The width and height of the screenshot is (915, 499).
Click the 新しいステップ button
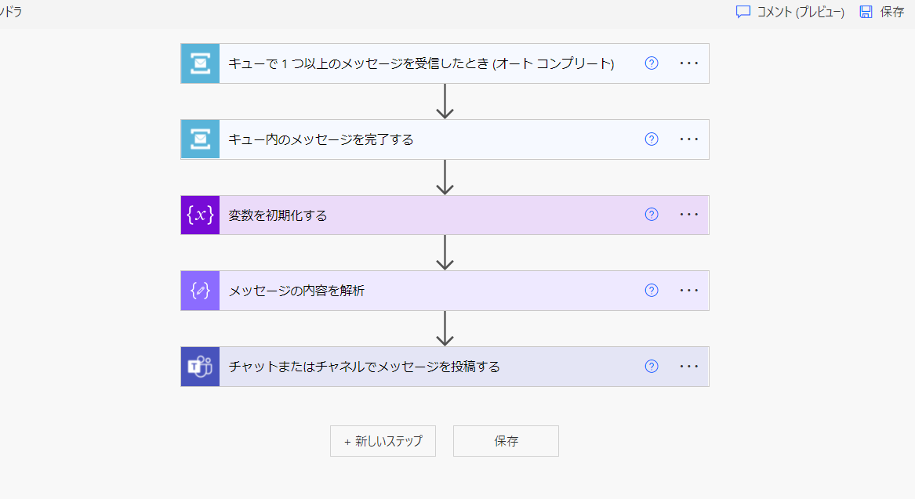(383, 440)
